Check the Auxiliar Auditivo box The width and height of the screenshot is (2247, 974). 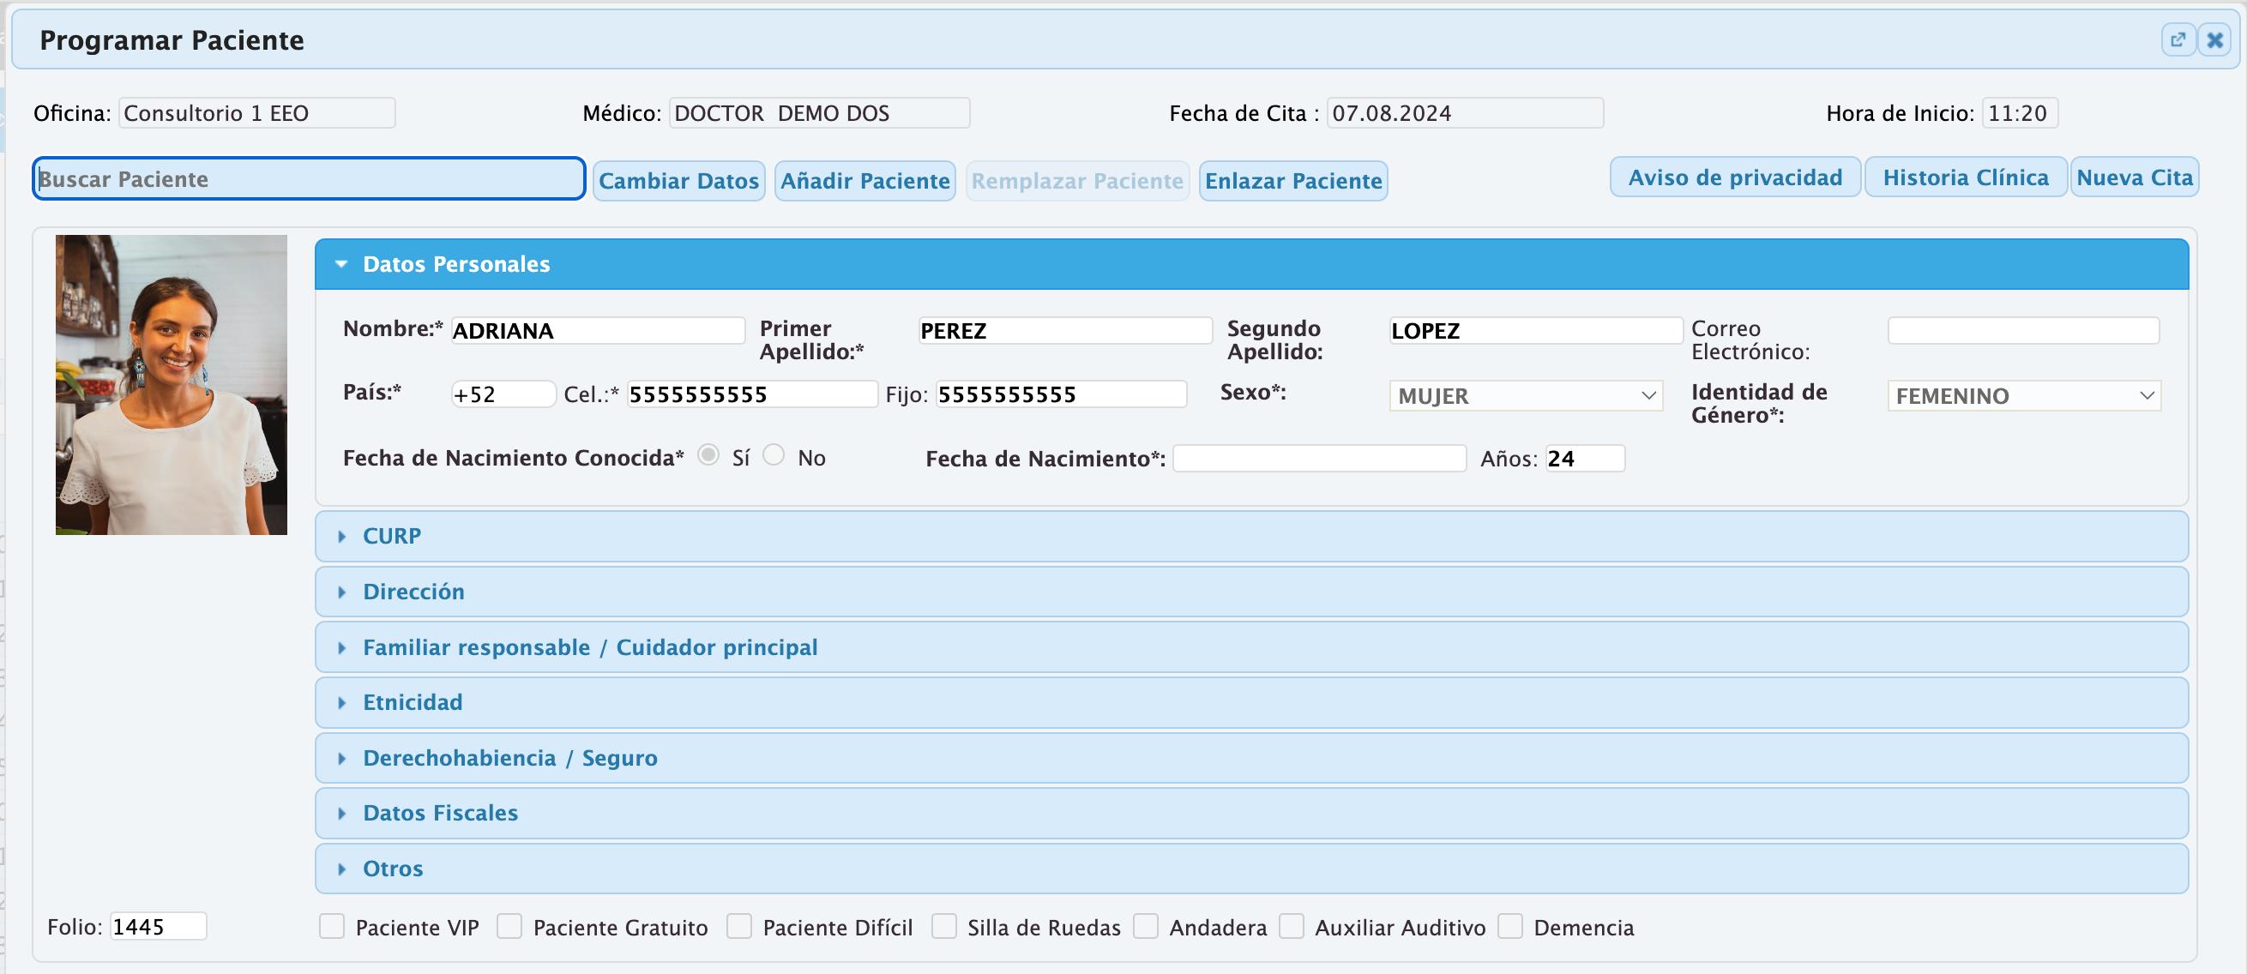coord(1291,926)
